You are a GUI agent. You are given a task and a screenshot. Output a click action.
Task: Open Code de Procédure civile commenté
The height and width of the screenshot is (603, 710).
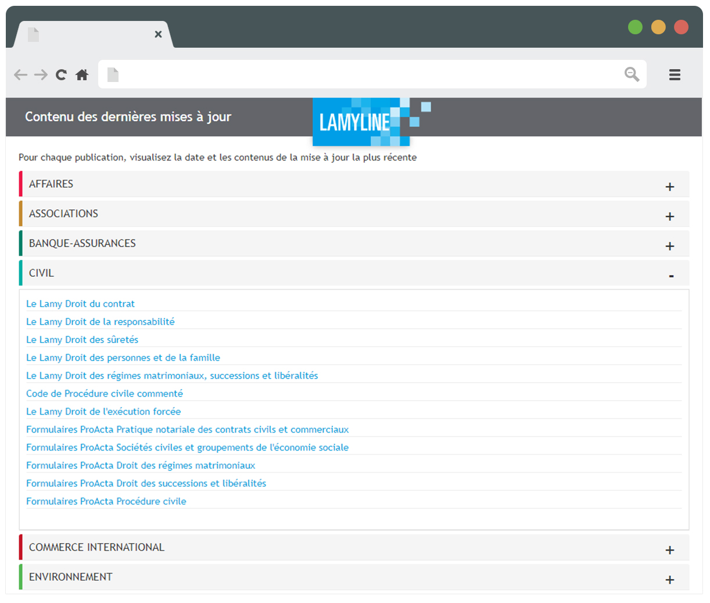click(x=105, y=394)
